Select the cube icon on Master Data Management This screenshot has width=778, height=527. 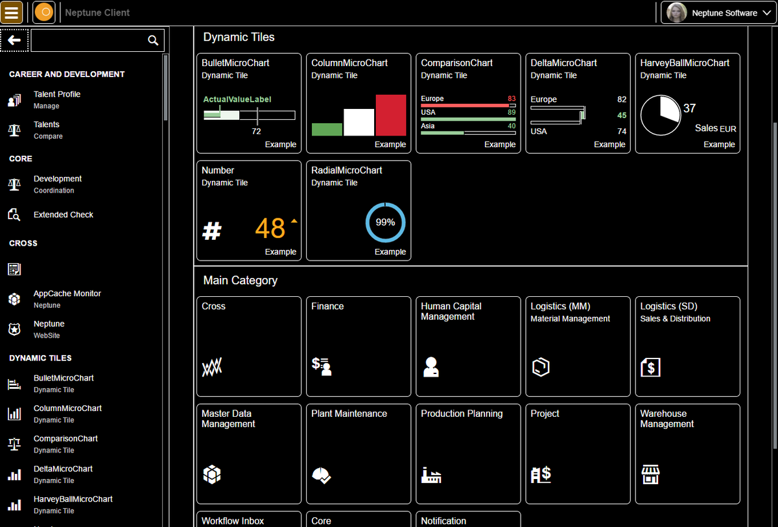(x=211, y=474)
